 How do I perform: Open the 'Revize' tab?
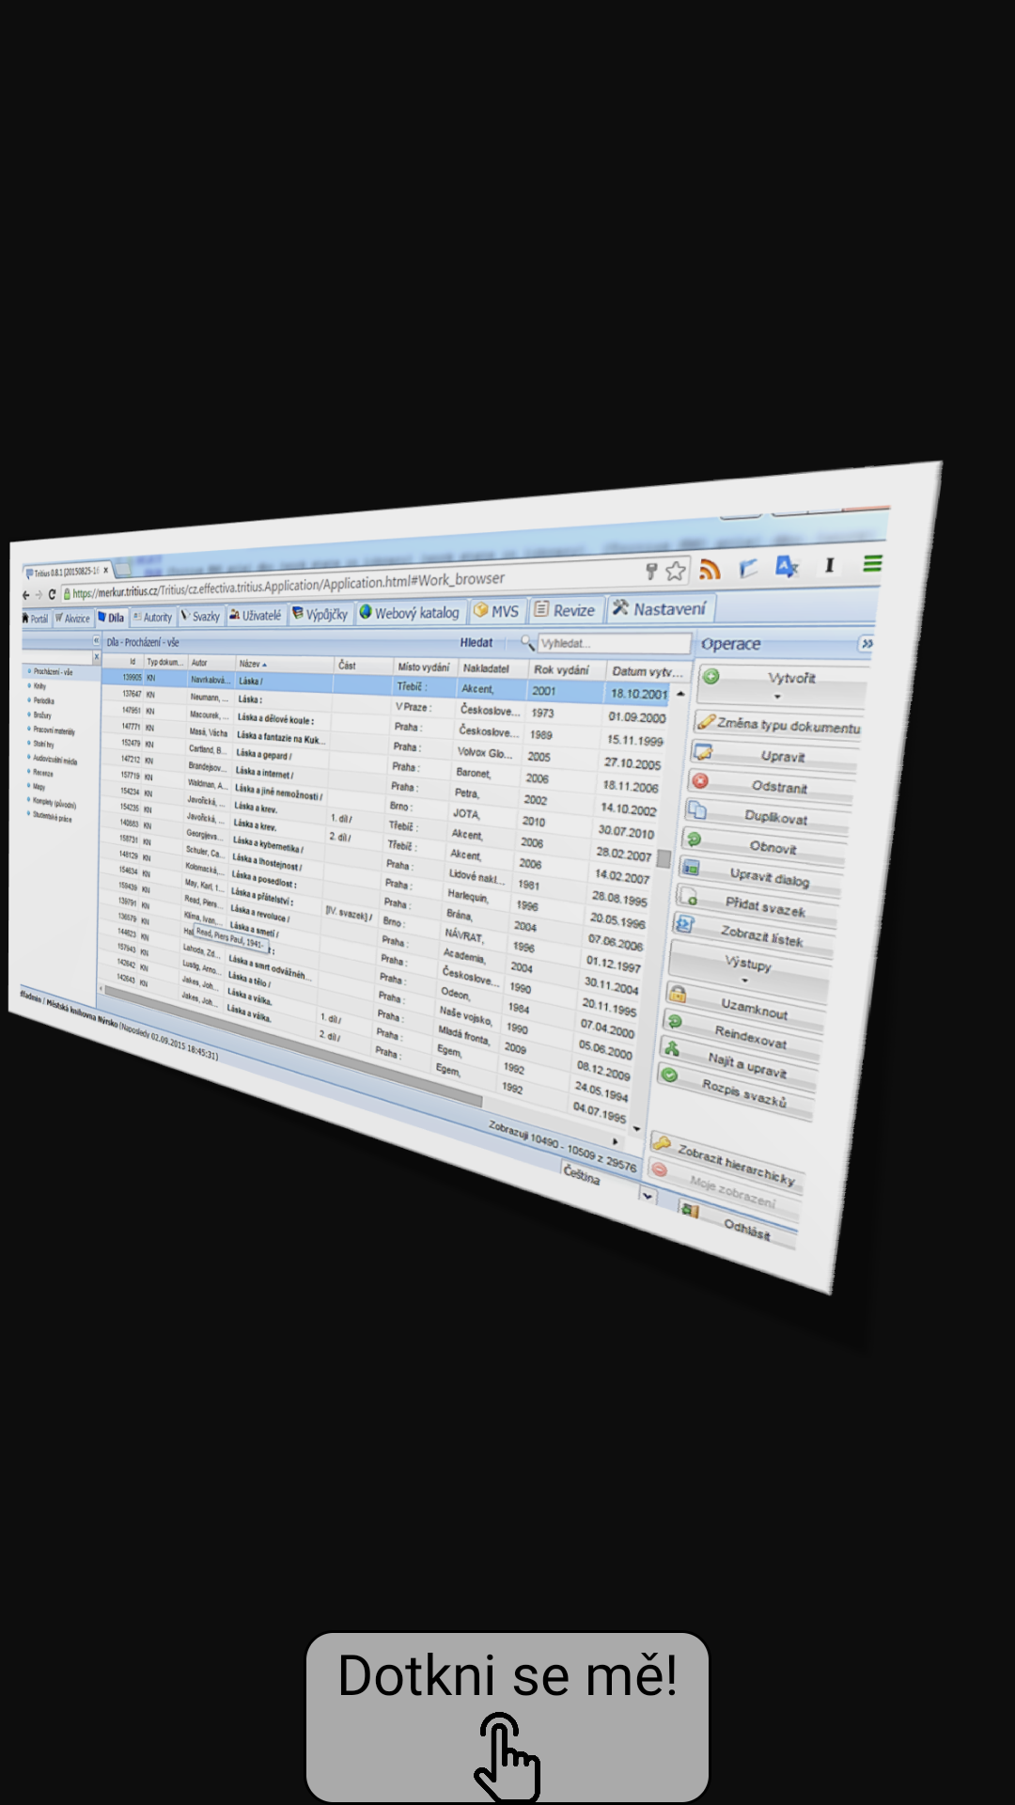pyautogui.click(x=566, y=609)
